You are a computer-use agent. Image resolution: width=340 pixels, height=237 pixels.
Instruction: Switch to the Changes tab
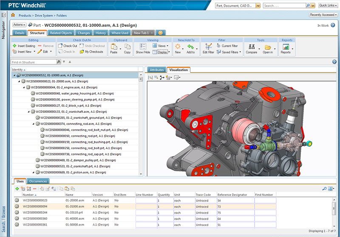tap(84, 33)
